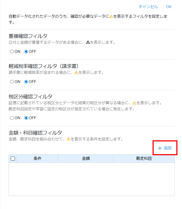Click warning icon in 軽減税率確認フィルタ description

point(76,73)
